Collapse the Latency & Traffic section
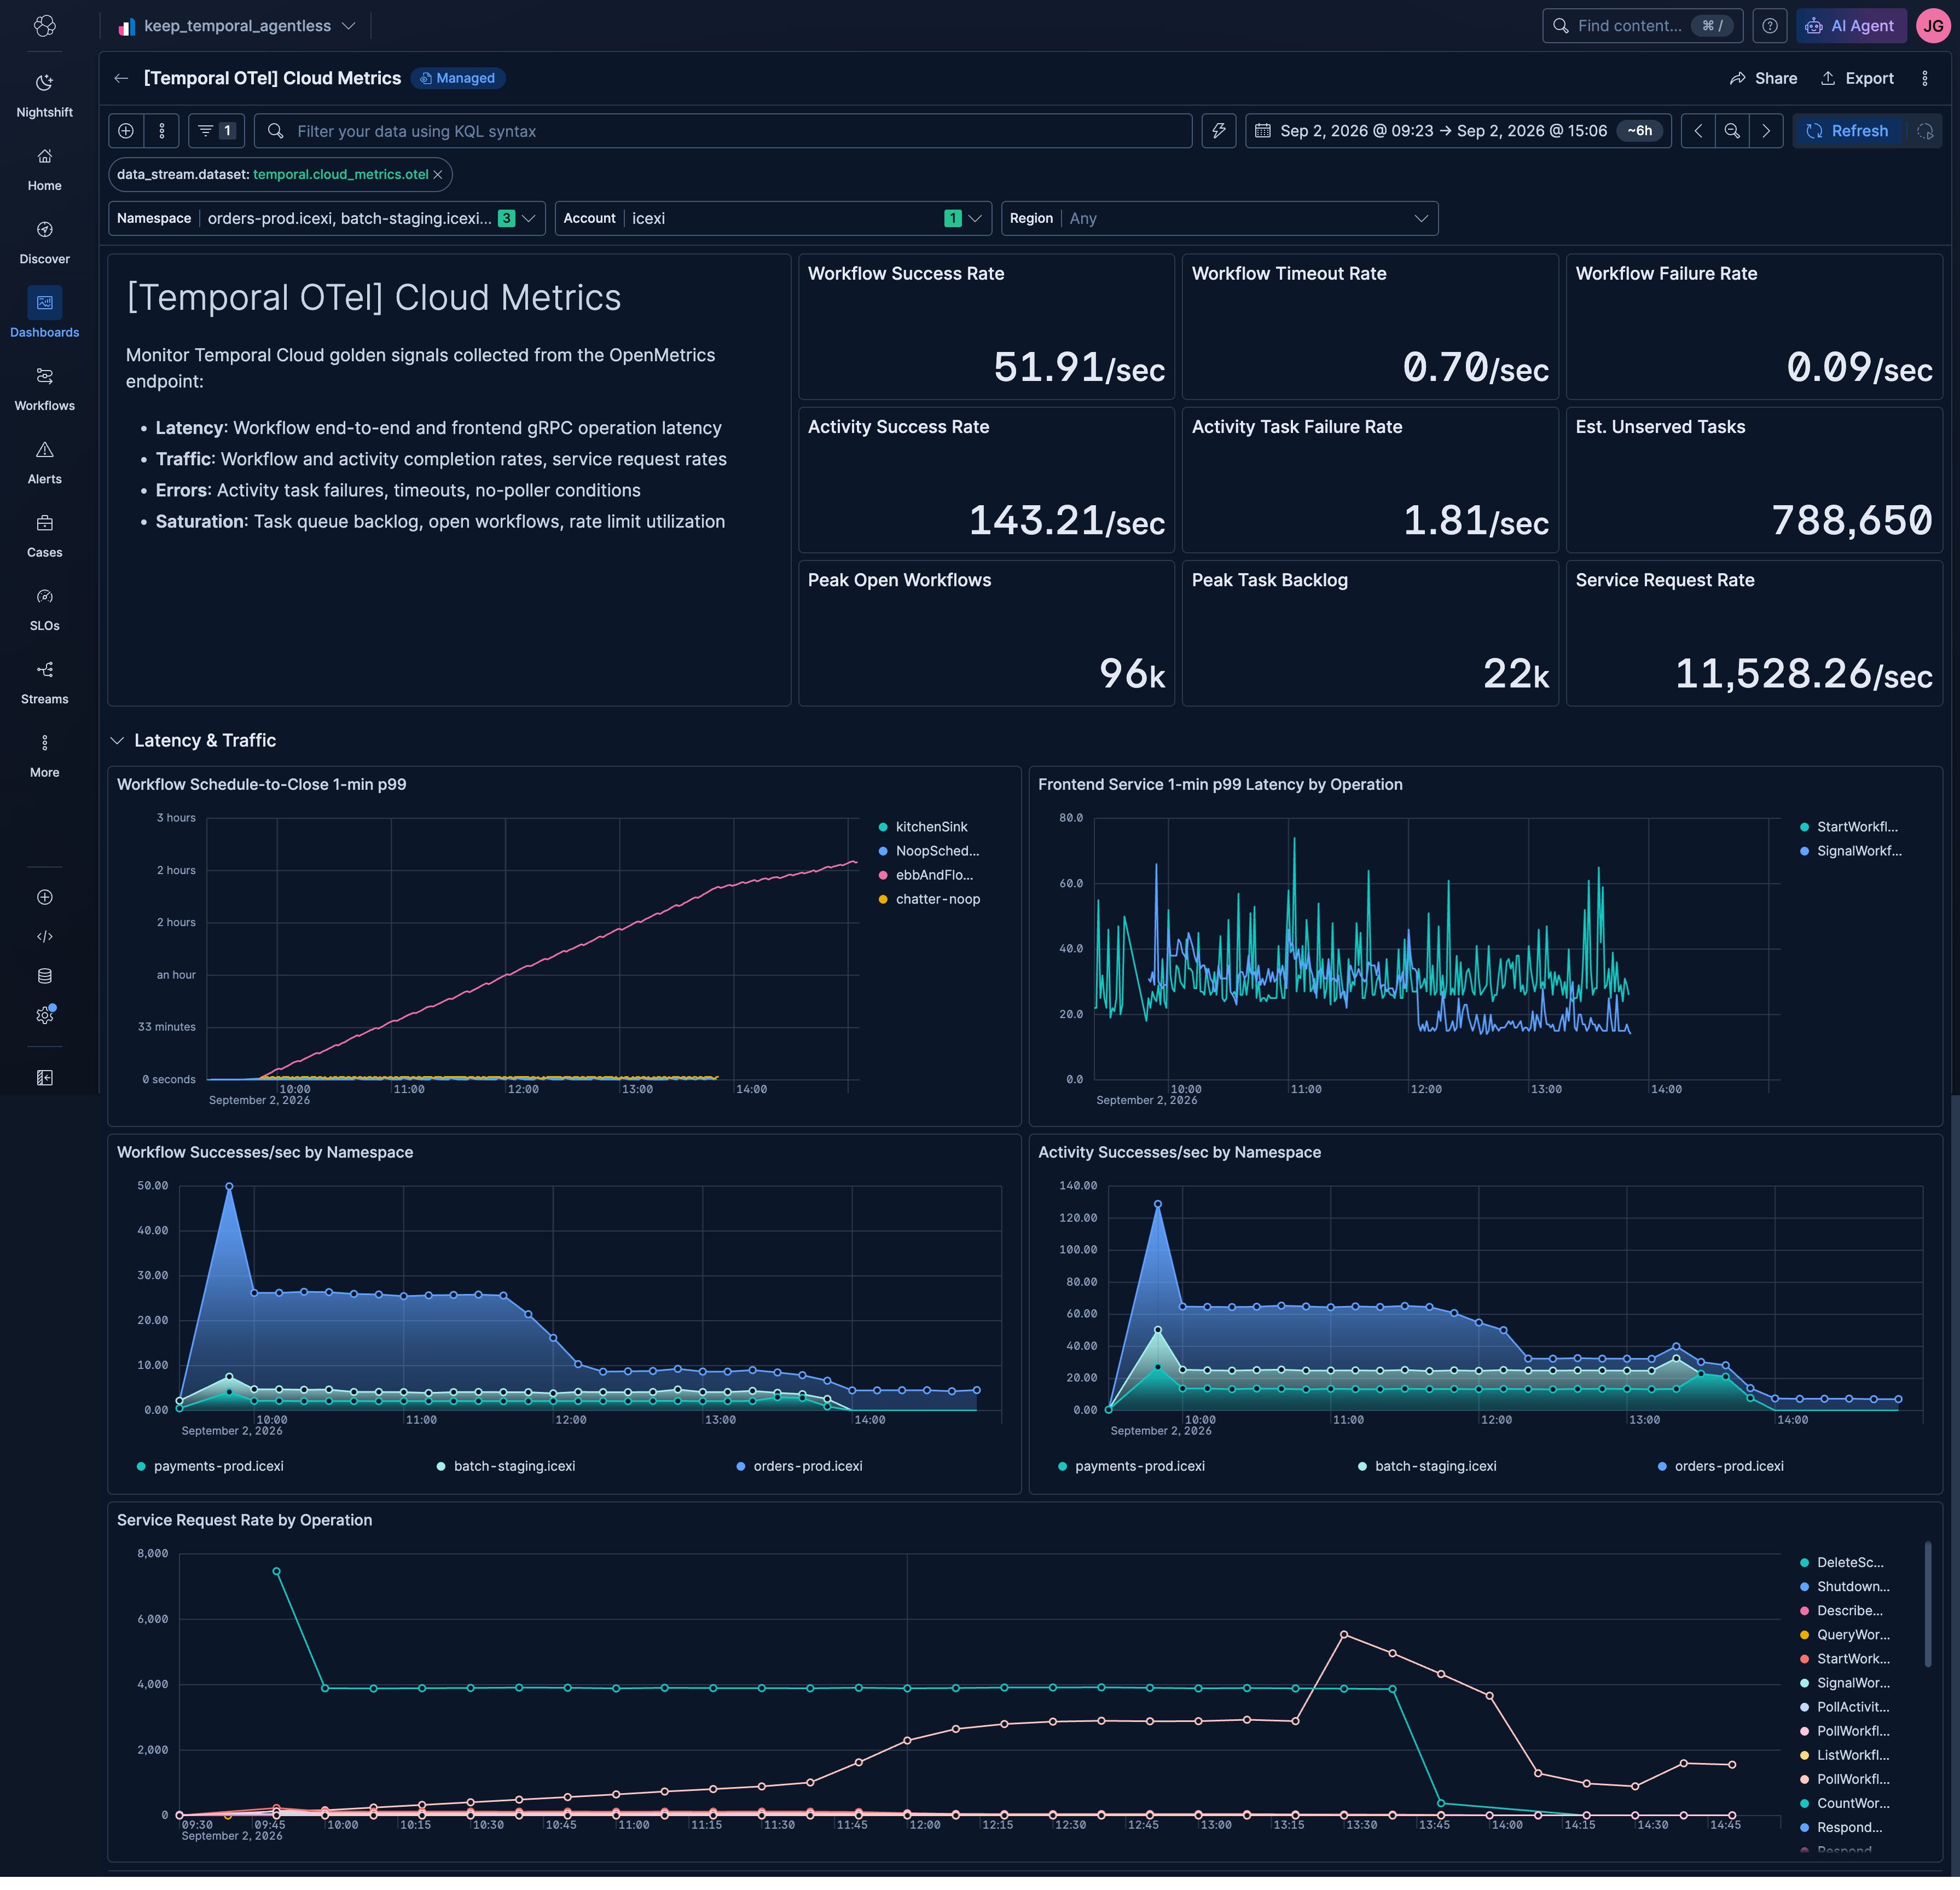This screenshot has height=1890, width=1960. 117,741
